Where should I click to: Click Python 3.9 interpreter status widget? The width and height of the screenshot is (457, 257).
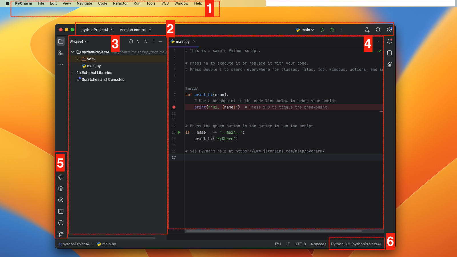(x=356, y=244)
